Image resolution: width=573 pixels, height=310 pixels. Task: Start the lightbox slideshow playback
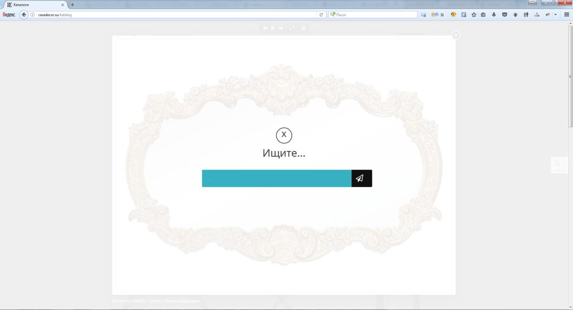point(273,29)
